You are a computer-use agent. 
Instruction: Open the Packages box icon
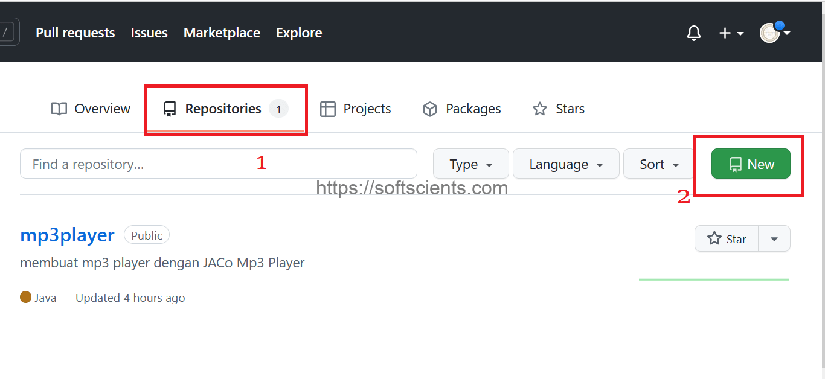click(x=429, y=109)
